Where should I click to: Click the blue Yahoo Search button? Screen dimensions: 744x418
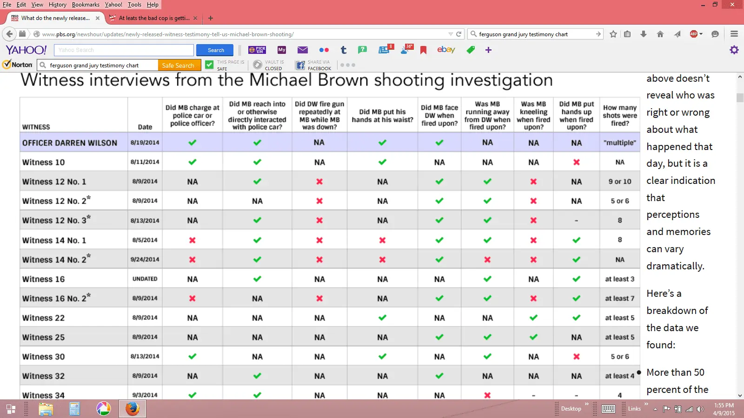[216, 50]
